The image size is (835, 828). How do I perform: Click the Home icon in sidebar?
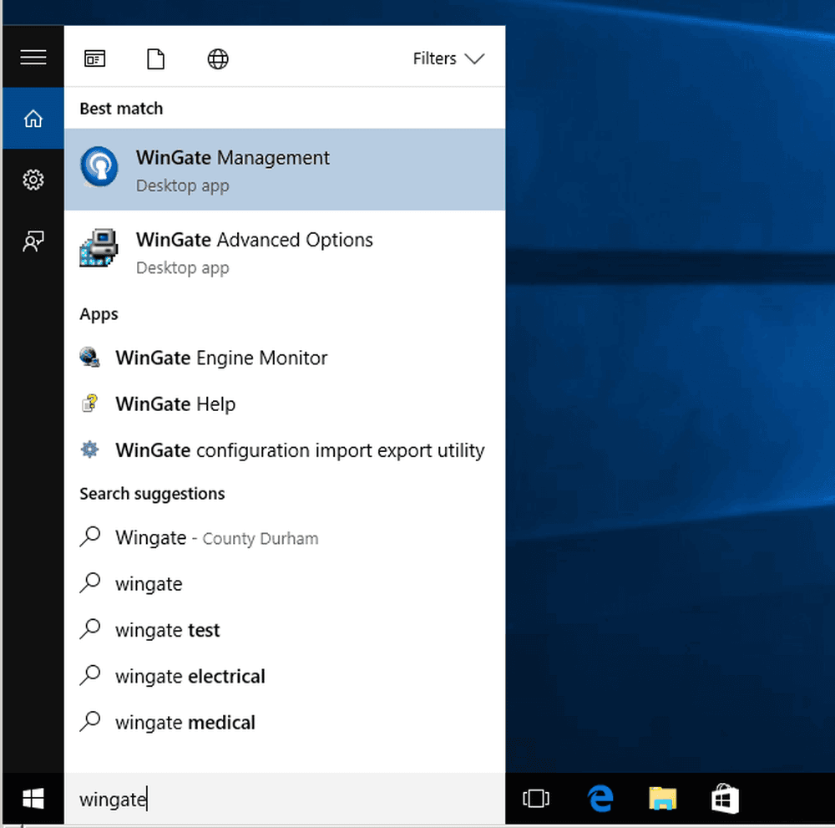[x=33, y=118]
